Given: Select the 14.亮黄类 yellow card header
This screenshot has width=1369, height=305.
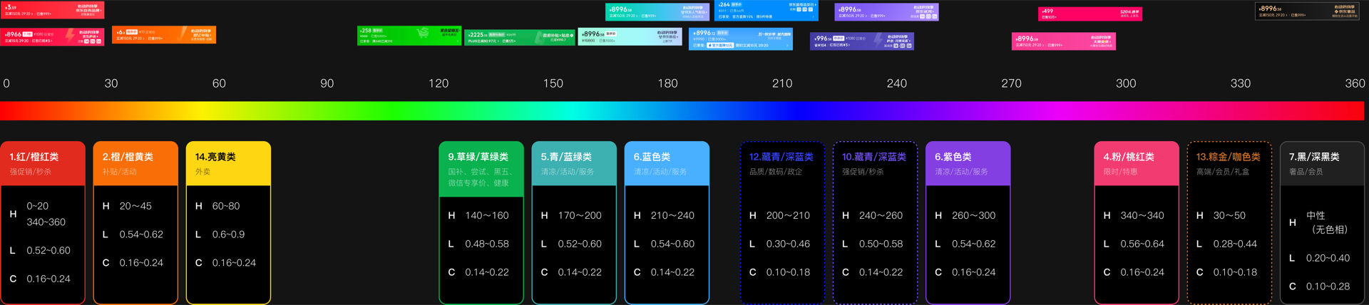Looking at the screenshot, I should point(228,163).
